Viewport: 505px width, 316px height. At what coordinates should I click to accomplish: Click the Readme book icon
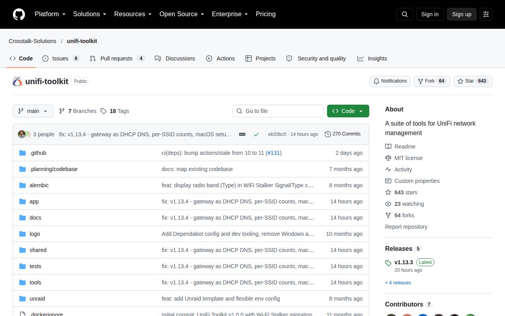(388, 147)
